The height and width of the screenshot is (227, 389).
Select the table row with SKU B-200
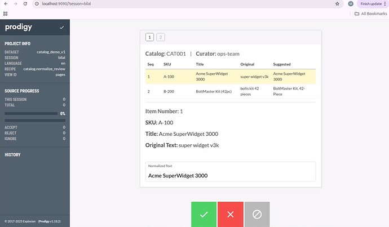pos(231,91)
